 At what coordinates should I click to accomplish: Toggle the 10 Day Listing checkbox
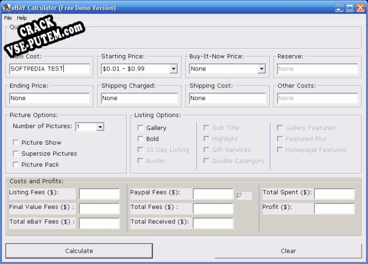(x=140, y=150)
